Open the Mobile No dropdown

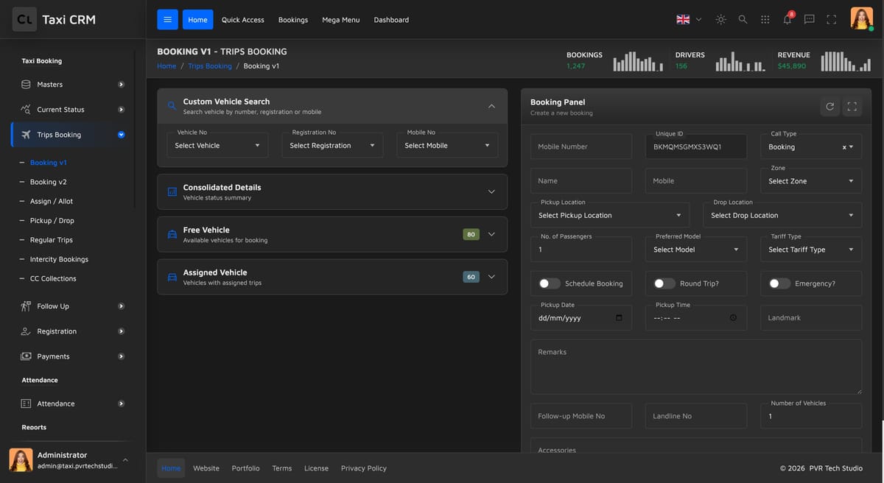[447, 145]
